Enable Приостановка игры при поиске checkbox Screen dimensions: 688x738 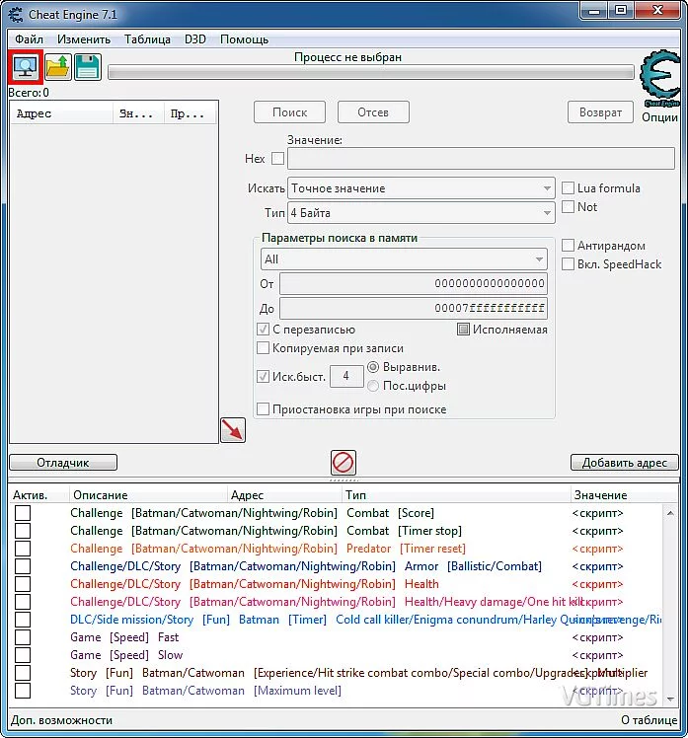click(x=263, y=409)
